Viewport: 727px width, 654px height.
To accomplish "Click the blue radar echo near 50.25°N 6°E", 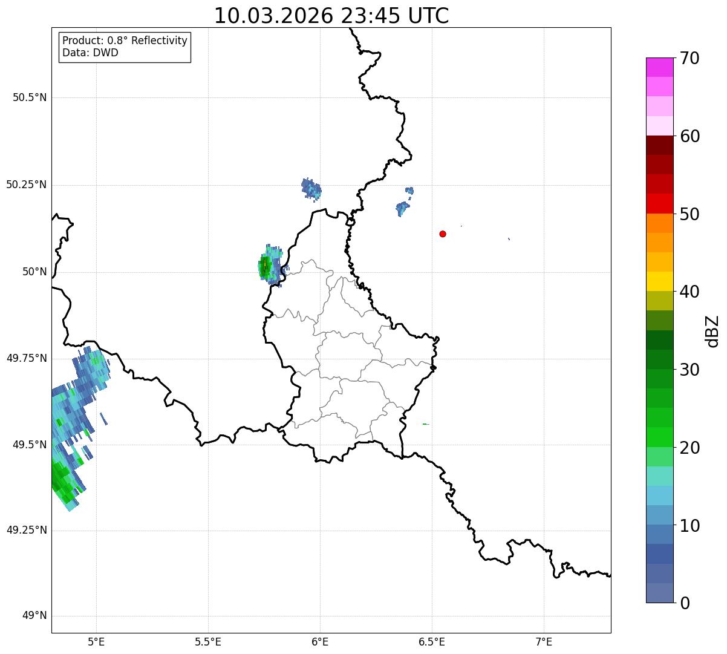I will pos(311,189).
